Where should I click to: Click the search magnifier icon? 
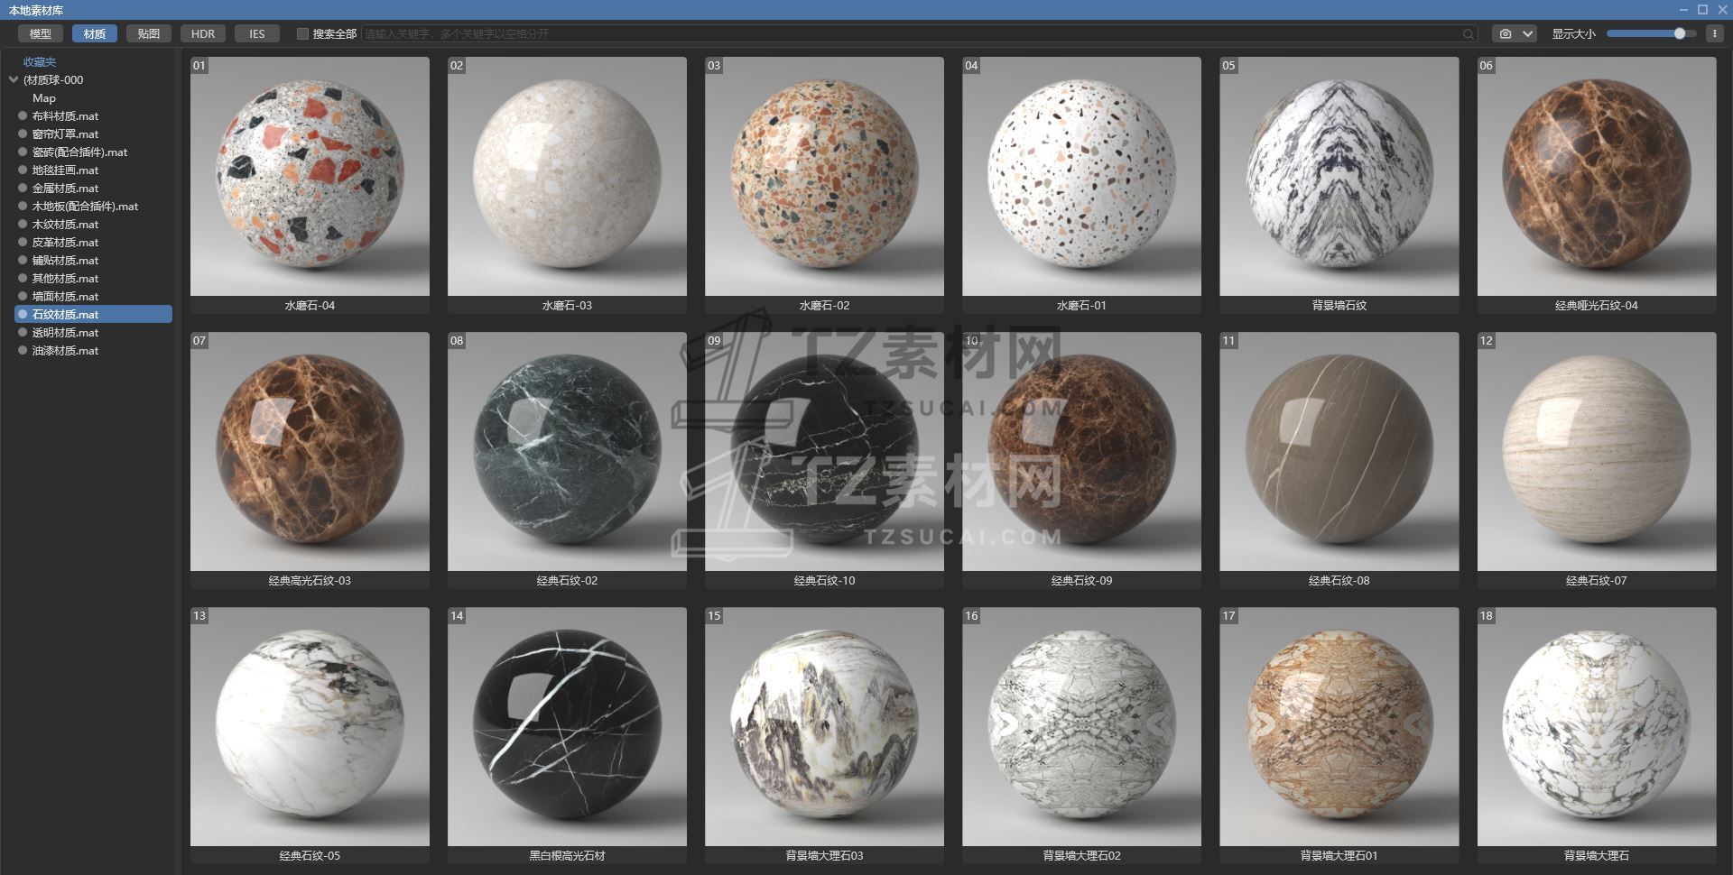click(1469, 34)
